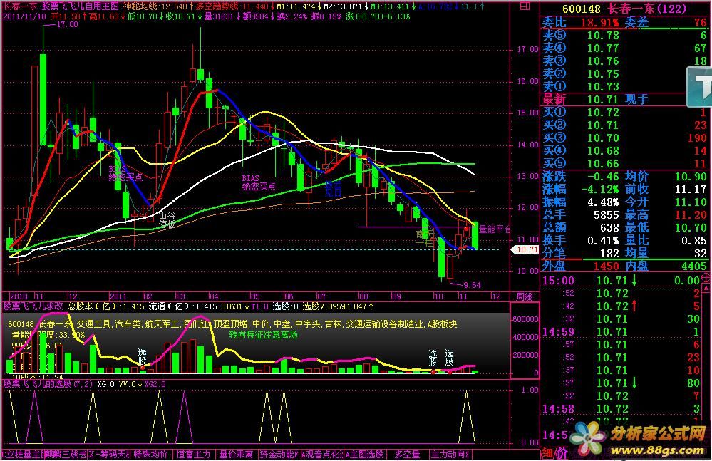Viewport: 712px width, 461px height.
Task: Click the 最低 10.70 value
Action: pos(691,227)
